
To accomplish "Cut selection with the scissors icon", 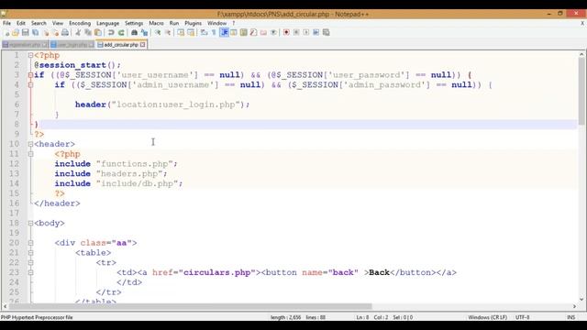I will coord(78,33).
